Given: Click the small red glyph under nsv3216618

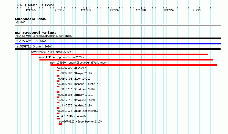Looking at the screenshot, I should (58, 92).
